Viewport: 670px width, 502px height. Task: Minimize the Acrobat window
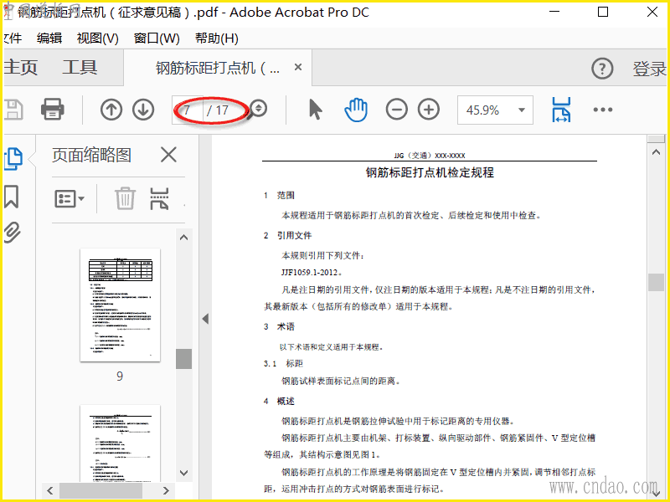[x=554, y=12]
